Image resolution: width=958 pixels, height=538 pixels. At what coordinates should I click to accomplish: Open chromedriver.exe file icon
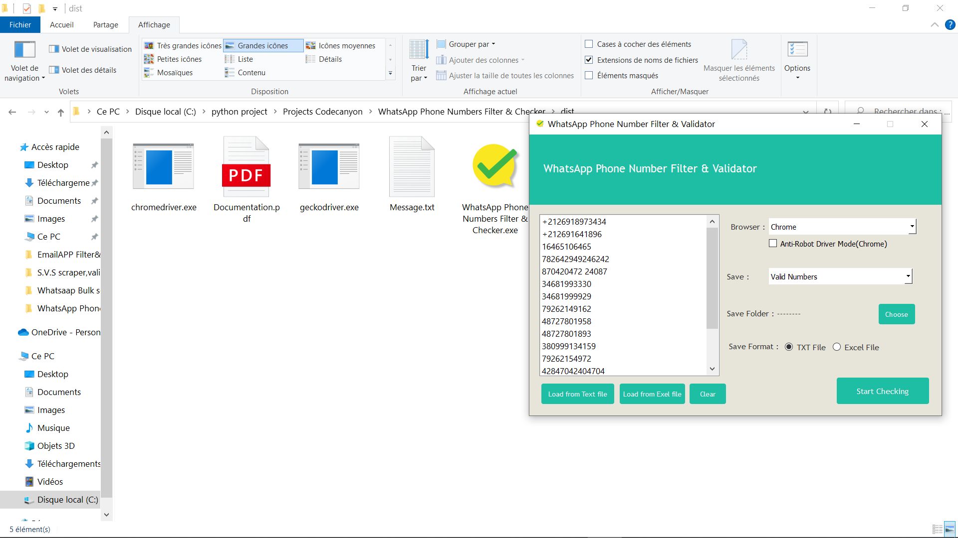click(163, 166)
